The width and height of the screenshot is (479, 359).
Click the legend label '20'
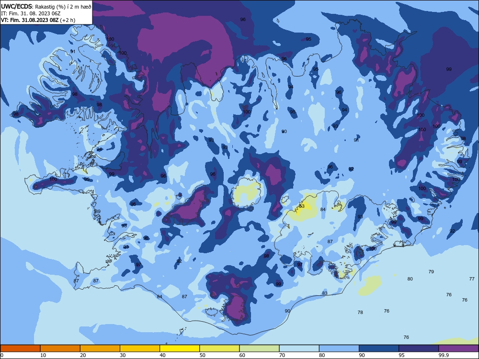[x=83, y=355]
